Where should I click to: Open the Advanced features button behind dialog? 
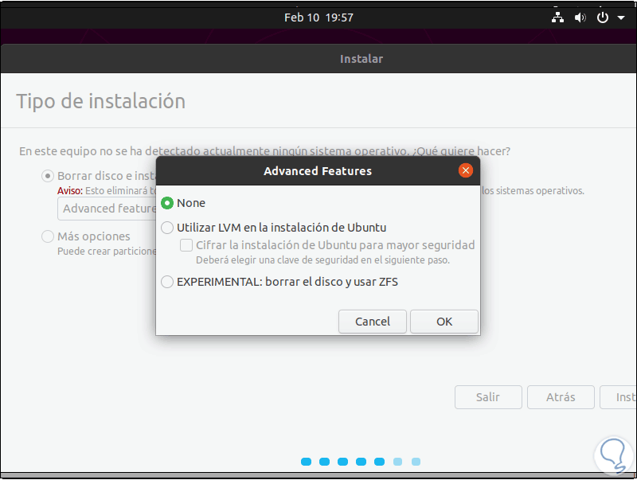(x=107, y=209)
